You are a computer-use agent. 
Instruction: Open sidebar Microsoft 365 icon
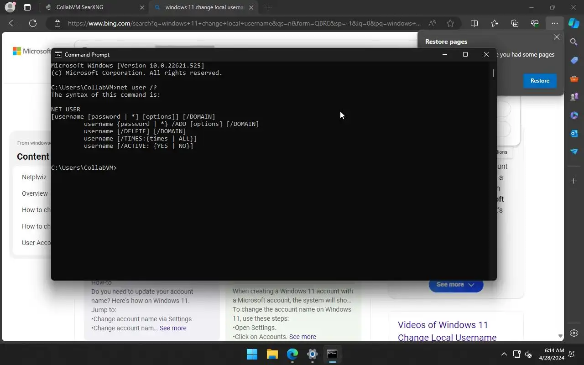(574, 115)
